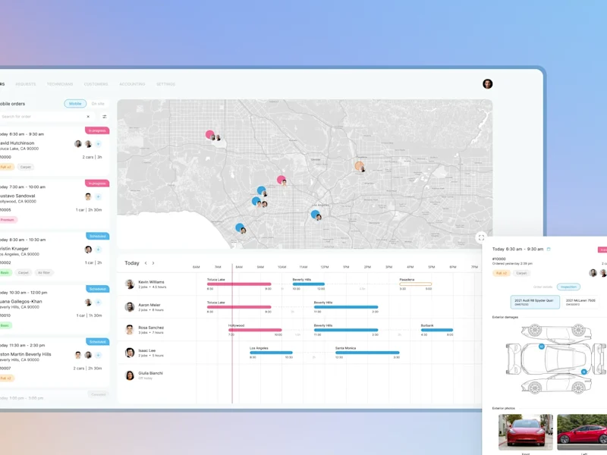607x455 pixels.
Task: Add a technician to Juana Gallegos-Khan's order
Action: point(99,302)
